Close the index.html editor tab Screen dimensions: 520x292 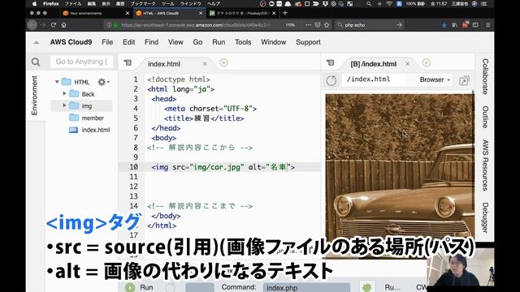[205, 63]
